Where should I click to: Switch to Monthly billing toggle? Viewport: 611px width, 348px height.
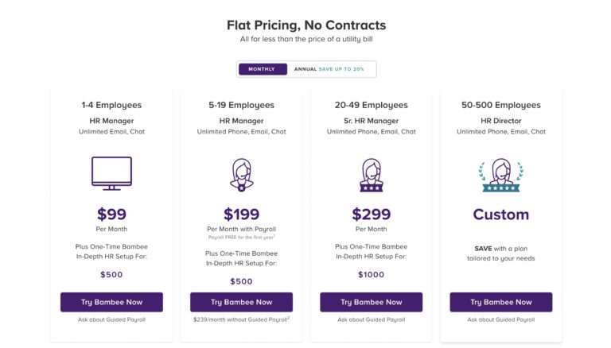coord(262,69)
